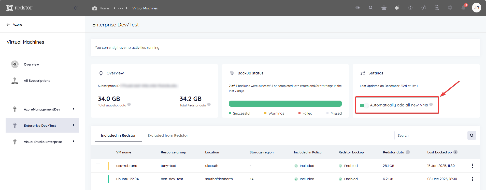Expand the breadcrumb ellipsis
The height and width of the screenshot is (190, 486).
(121, 8)
